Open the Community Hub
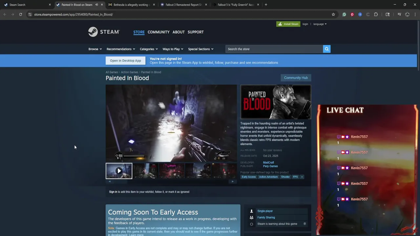 pyautogui.click(x=296, y=78)
